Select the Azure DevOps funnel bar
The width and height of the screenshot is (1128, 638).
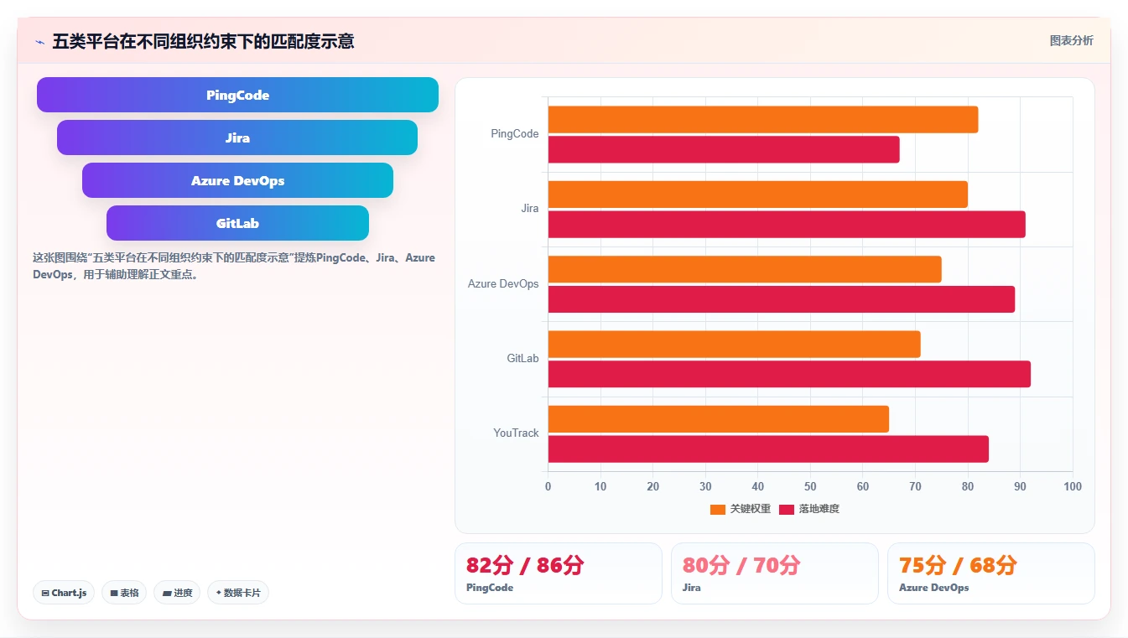point(237,180)
